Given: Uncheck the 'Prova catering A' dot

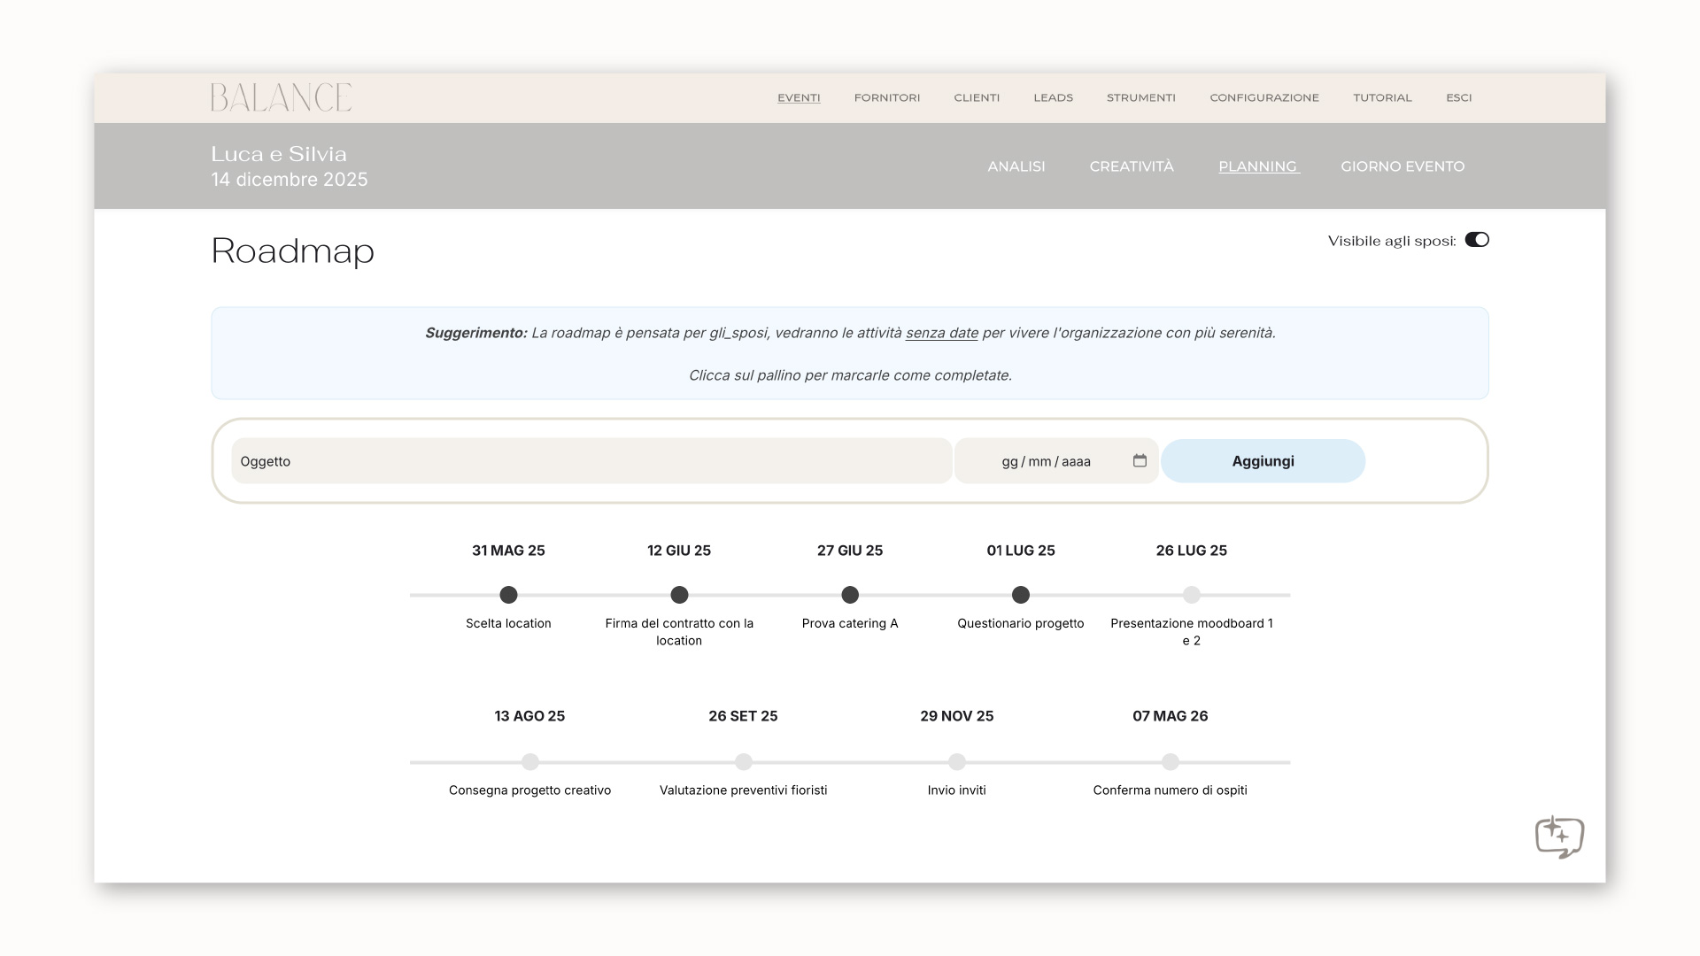Looking at the screenshot, I should pos(849,595).
